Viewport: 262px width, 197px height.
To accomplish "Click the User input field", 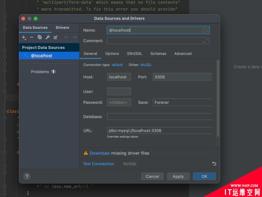I will (x=119, y=91).
